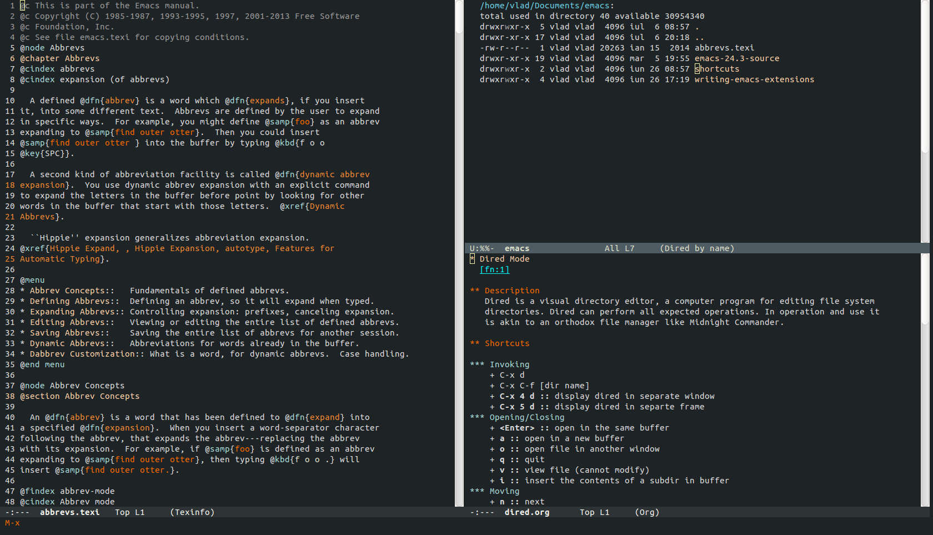
Task: Click the scrollbar of the abbrevs.texi window
Action: (x=459, y=253)
